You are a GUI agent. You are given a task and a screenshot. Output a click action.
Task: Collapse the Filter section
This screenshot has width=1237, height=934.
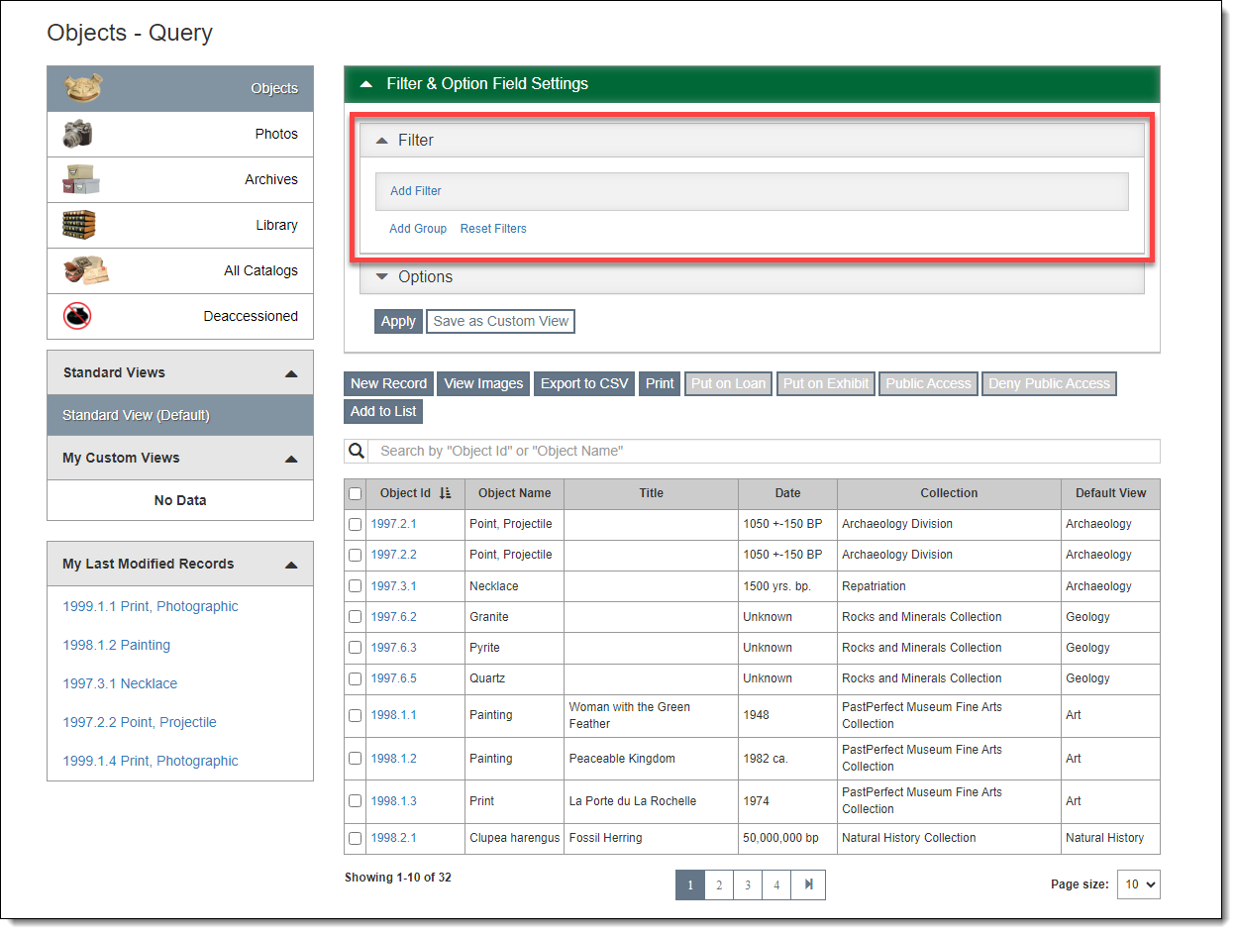coord(382,140)
